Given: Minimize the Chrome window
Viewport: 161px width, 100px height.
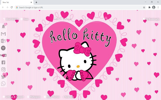Looking at the screenshot, I should tap(146, 2).
